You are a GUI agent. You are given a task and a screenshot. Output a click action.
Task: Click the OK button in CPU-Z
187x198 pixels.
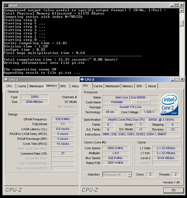pyautogui.click(x=174, y=190)
